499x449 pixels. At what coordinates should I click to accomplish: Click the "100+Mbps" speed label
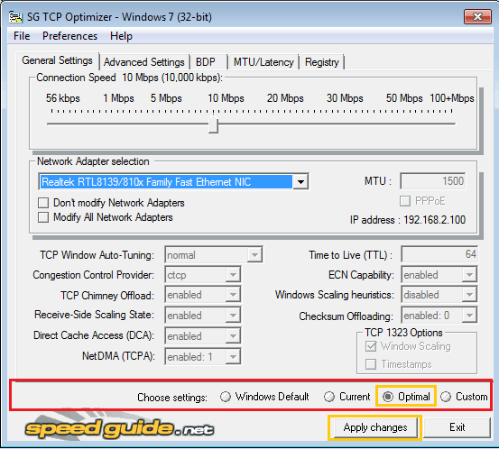click(452, 98)
